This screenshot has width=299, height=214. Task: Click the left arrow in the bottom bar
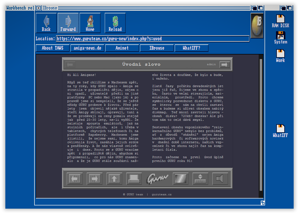(75, 179)
